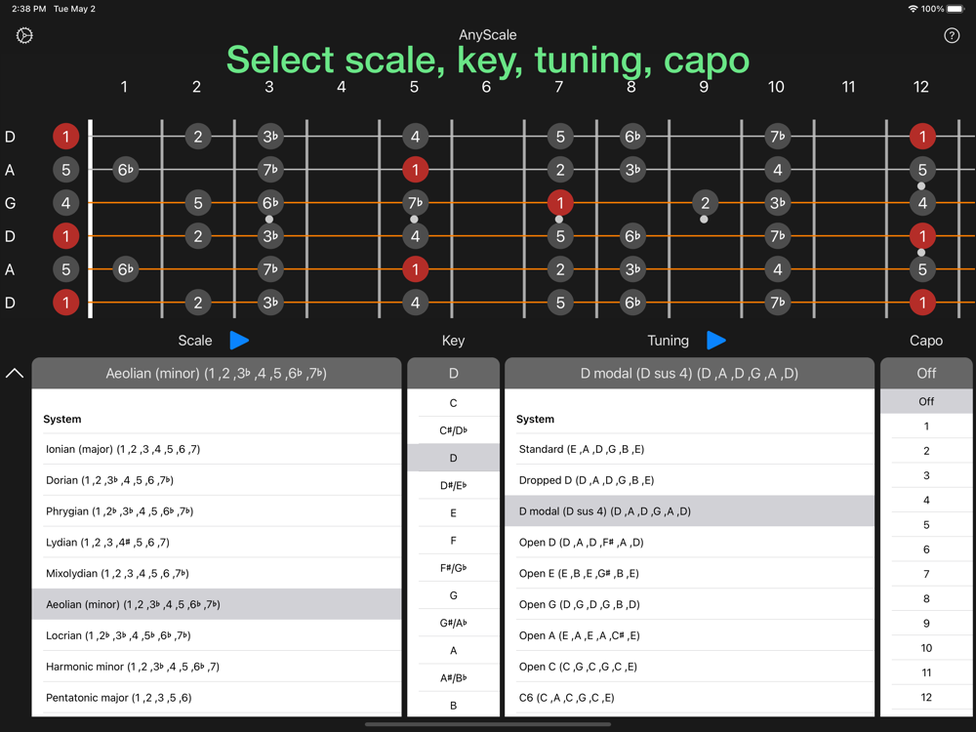Pick the F#/G♭ key

453,567
